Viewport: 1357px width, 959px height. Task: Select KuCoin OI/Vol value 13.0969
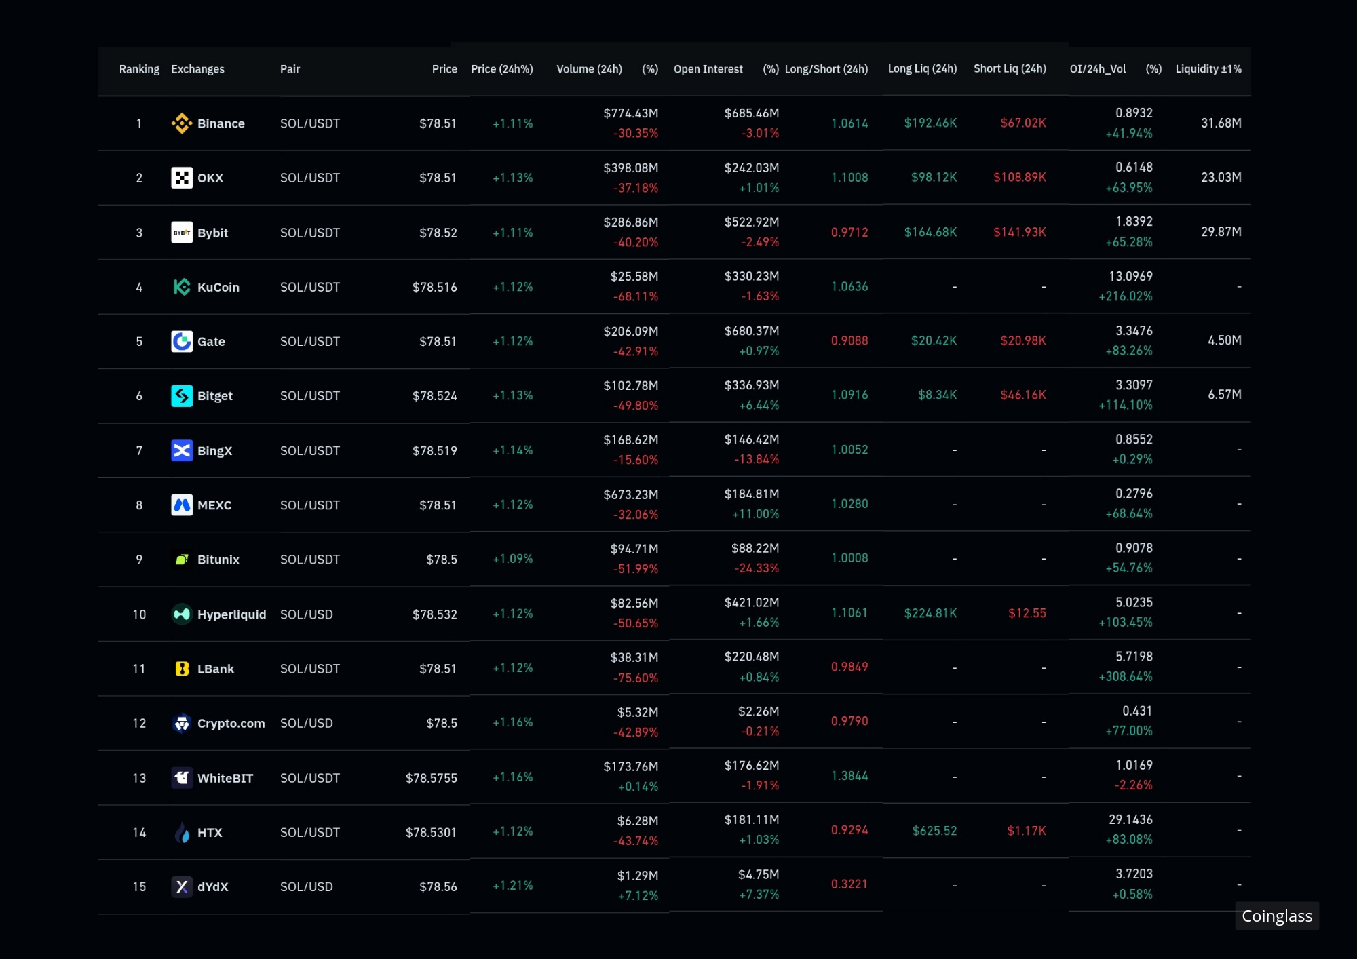[1130, 276]
